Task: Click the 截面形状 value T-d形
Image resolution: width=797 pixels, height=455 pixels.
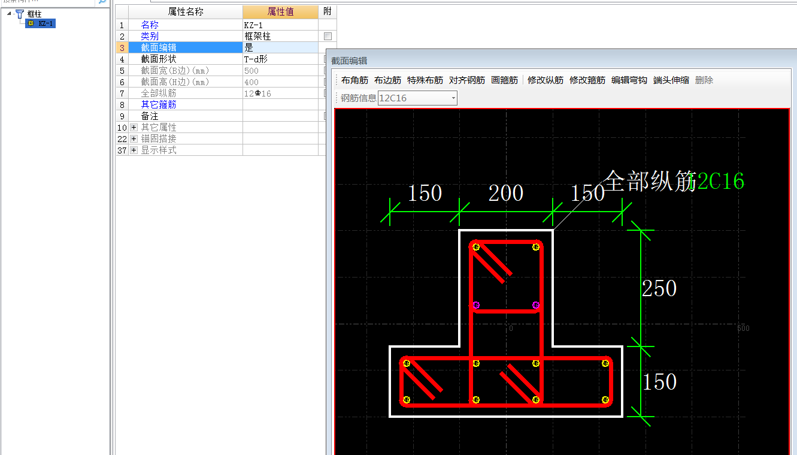Action: tap(280, 59)
